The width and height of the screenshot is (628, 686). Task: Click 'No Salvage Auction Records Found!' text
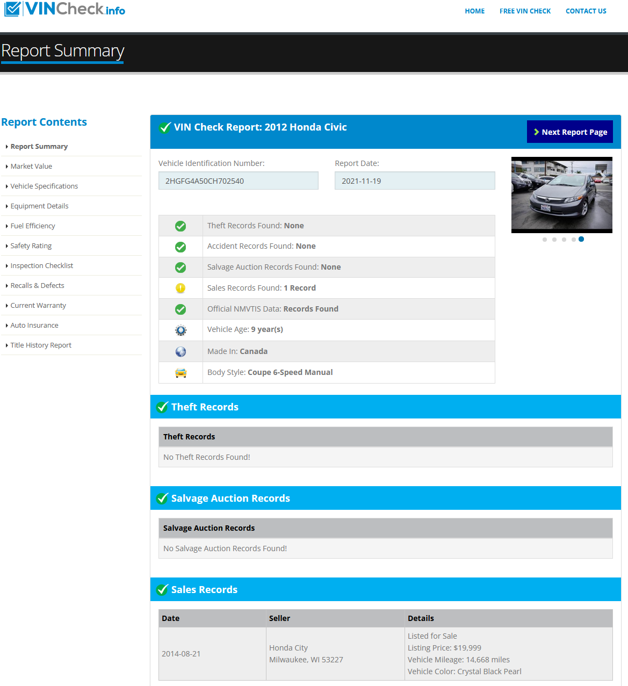click(x=225, y=548)
